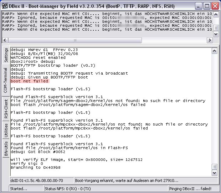Switch to the COM-Terminal tab
This screenshot has height=193, width=221.
point(6,80)
